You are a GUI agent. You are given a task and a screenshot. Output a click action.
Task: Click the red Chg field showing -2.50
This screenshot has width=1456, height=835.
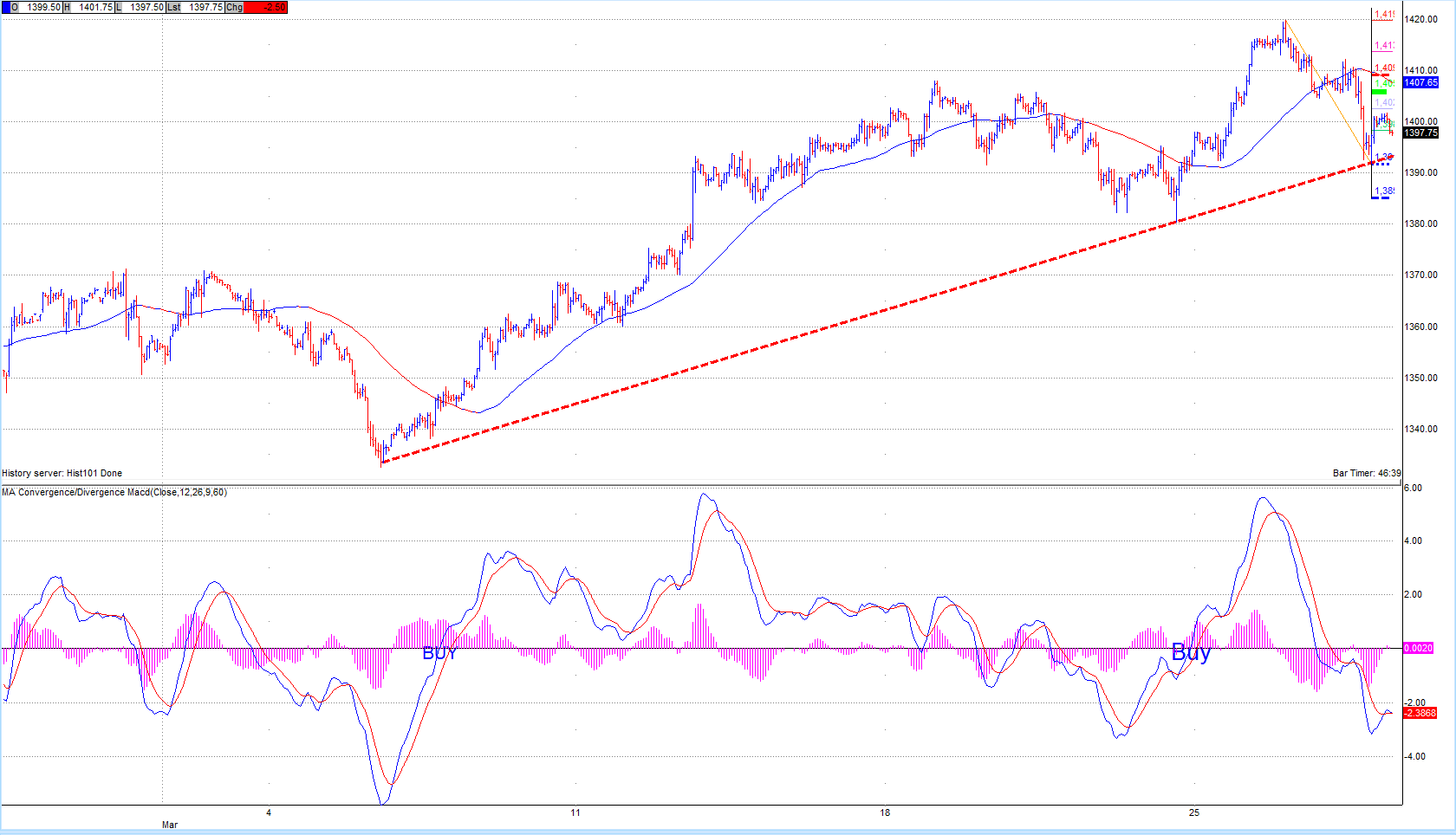click(x=265, y=7)
